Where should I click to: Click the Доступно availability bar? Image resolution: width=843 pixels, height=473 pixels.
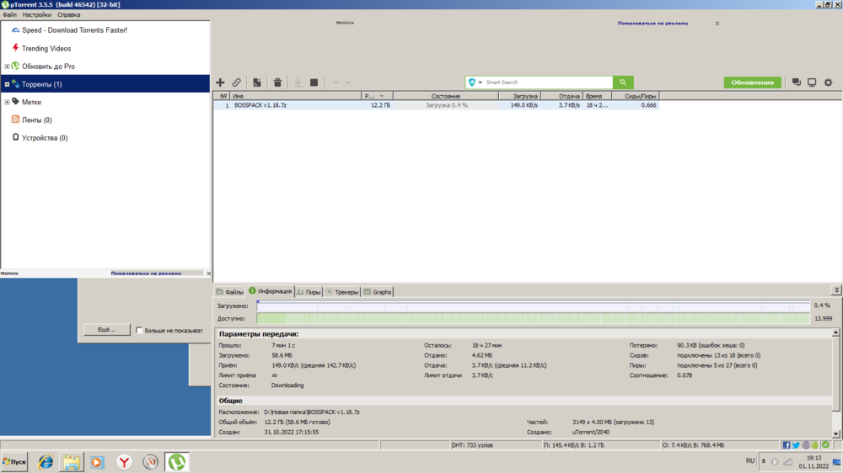533,319
